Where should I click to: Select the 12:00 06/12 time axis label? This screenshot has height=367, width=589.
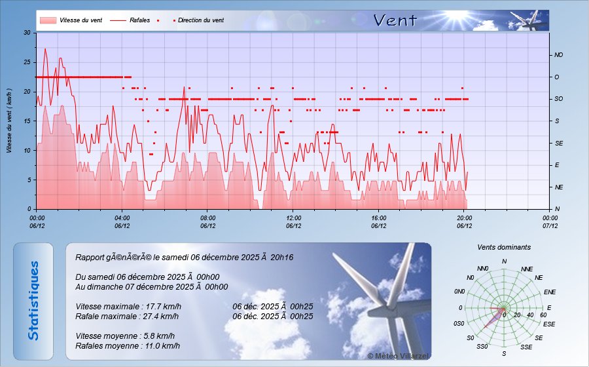(293, 222)
